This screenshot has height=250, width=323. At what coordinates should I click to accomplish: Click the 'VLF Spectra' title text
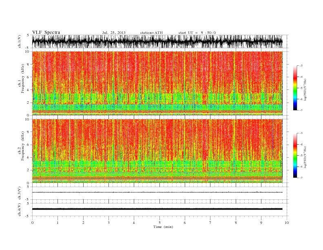coord(46,32)
